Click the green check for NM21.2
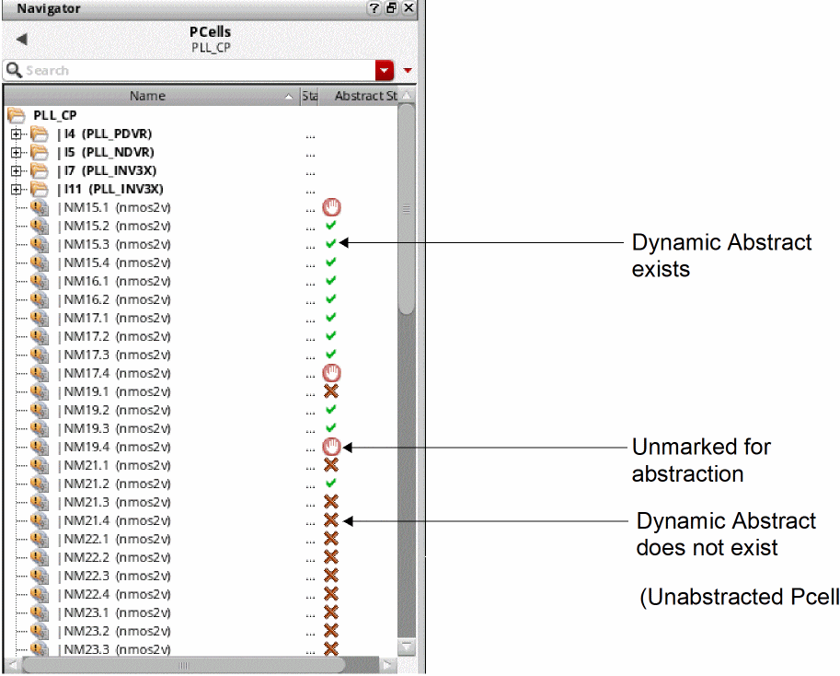Image resolution: width=840 pixels, height=676 pixels. [331, 483]
